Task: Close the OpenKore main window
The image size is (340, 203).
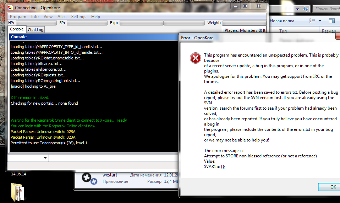Action: [x=258, y=6]
